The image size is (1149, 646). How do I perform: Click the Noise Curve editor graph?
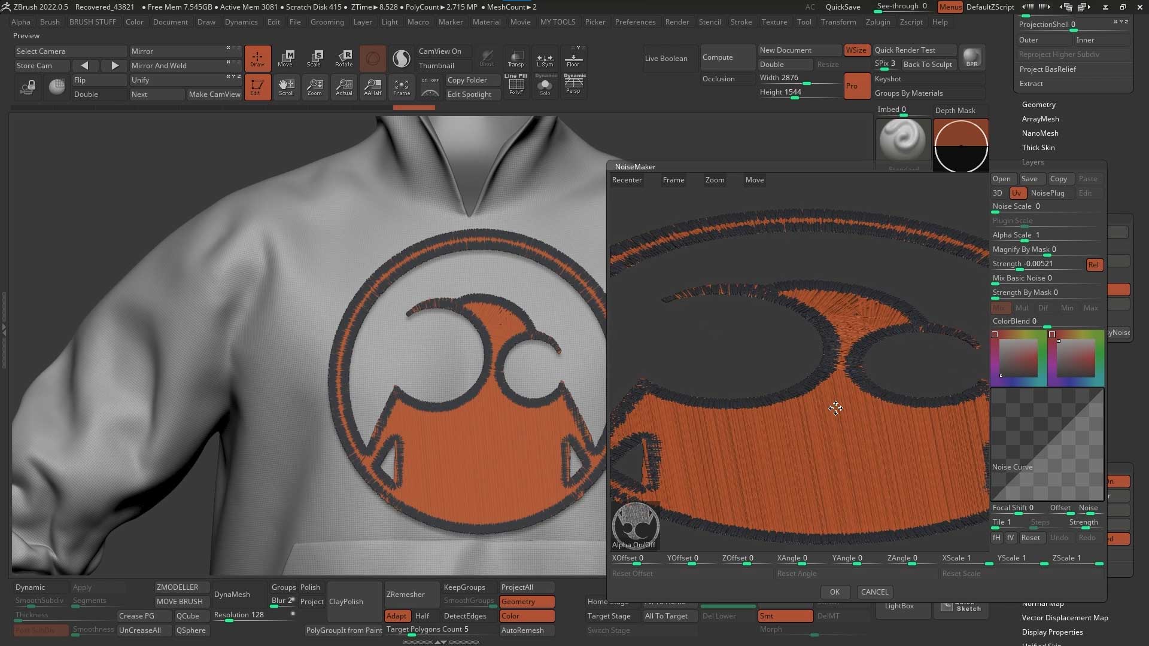(1047, 444)
